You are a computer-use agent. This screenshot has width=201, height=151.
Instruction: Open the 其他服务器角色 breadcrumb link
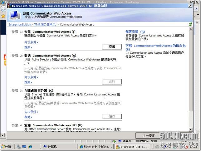(45, 24)
